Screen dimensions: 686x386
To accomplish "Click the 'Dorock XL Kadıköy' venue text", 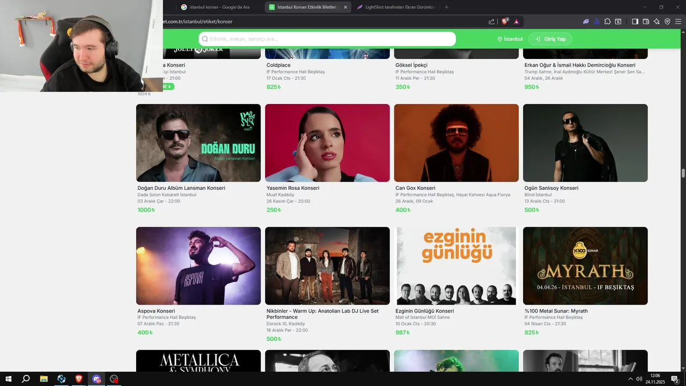I will (286, 324).
